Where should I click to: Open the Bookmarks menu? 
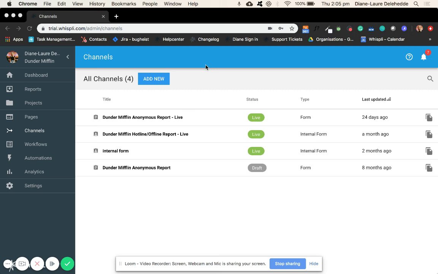[124, 4]
